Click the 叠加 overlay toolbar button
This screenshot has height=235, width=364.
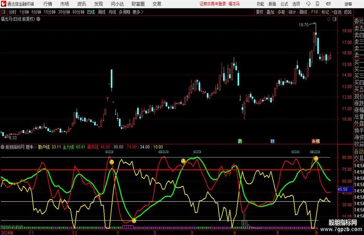pos(270,12)
